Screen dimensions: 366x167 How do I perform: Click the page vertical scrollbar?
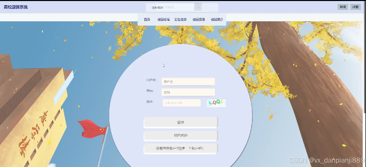coord(365,57)
